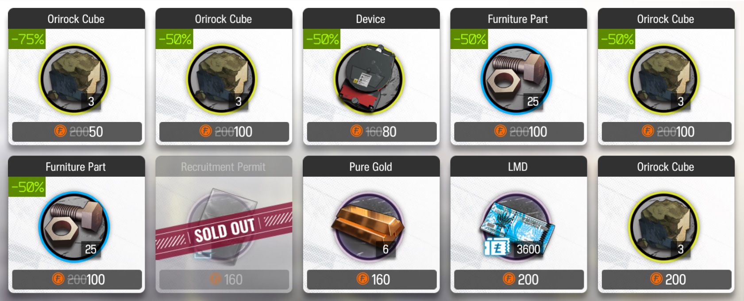Click the Pure Gold title bar
The height and width of the screenshot is (301, 744).
pos(371,166)
